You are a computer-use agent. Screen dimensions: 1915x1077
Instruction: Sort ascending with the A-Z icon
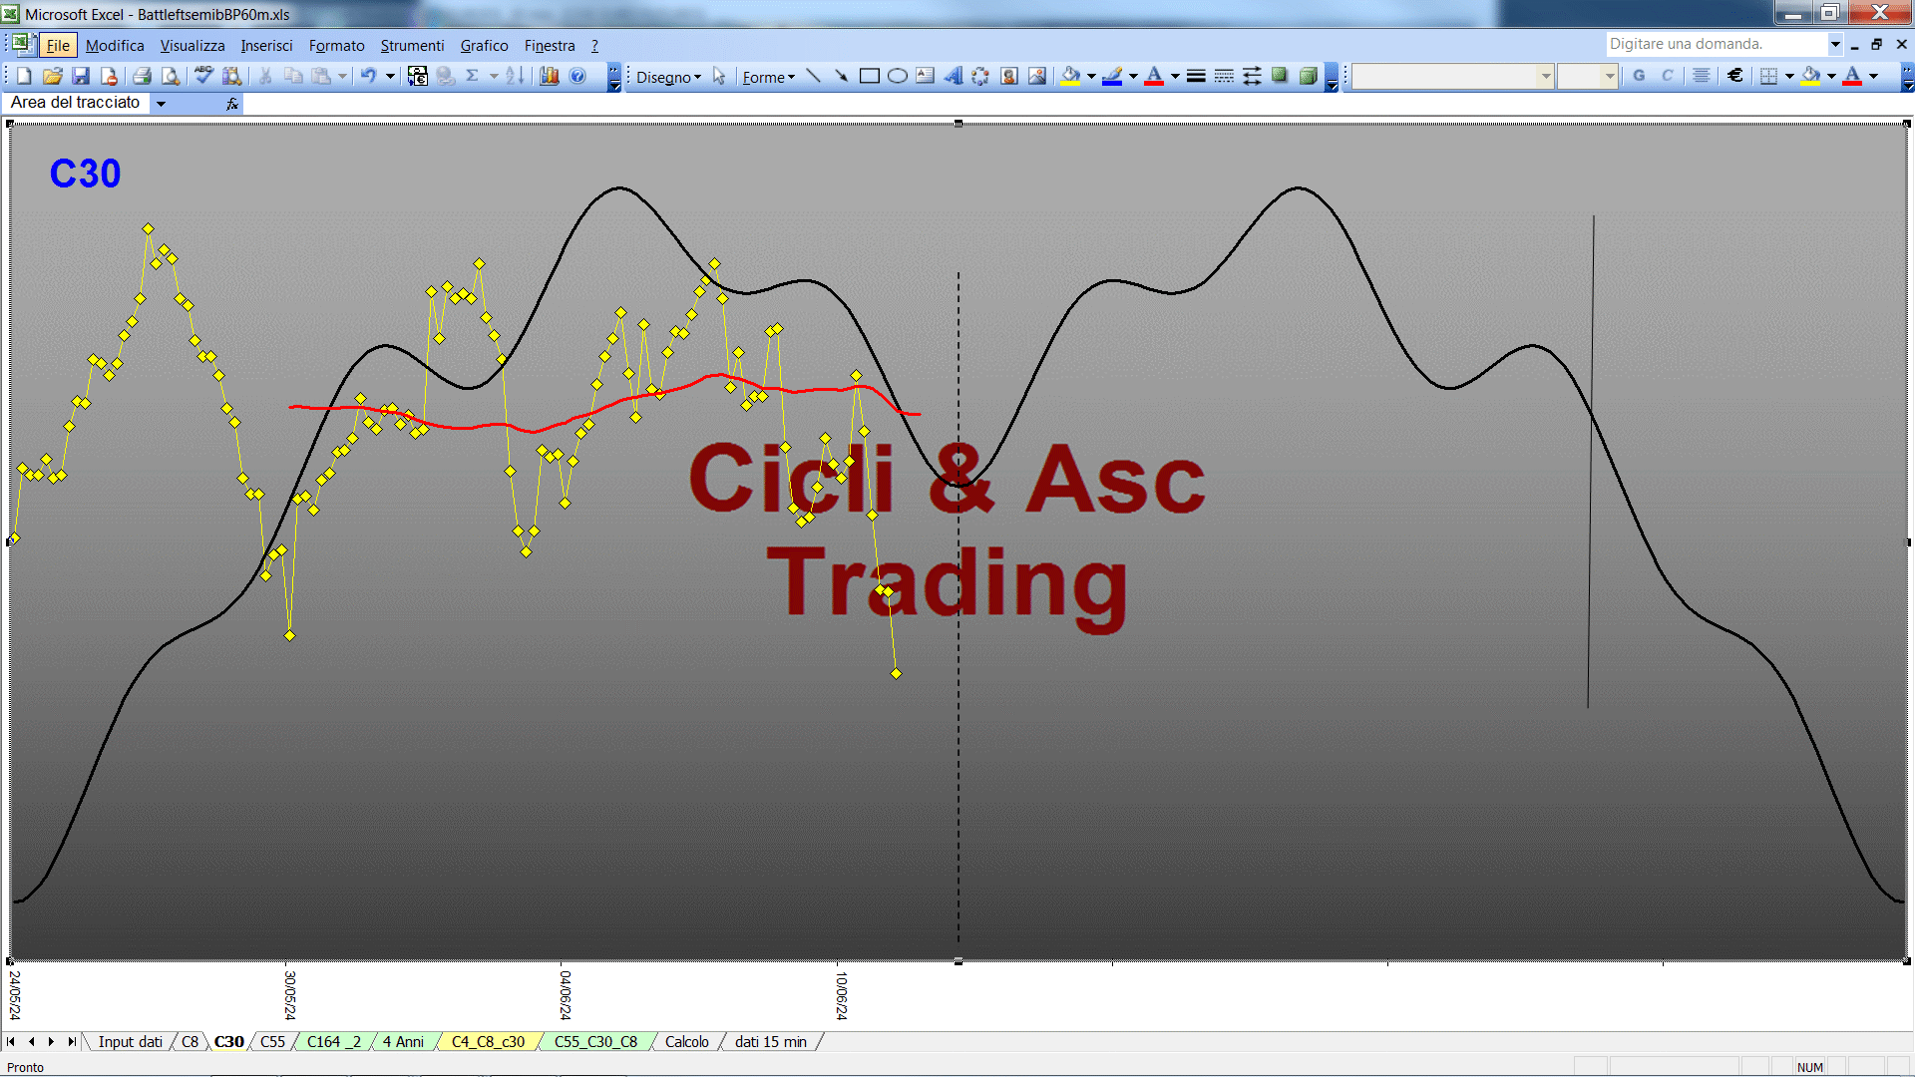pyautogui.click(x=515, y=76)
